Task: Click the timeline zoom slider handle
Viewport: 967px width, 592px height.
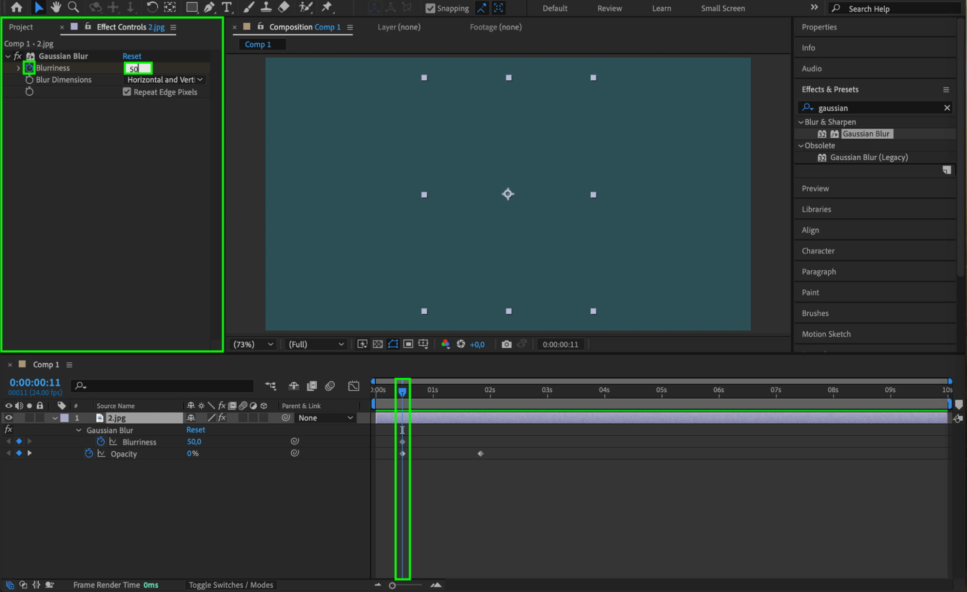Action: pos(392,585)
